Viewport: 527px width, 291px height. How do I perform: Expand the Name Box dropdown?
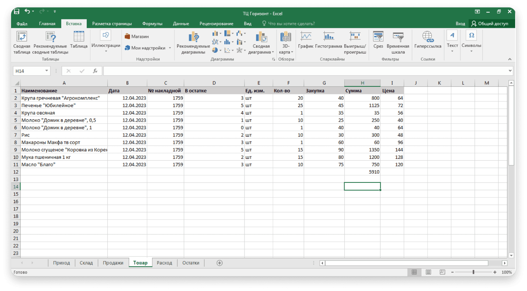click(47, 71)
